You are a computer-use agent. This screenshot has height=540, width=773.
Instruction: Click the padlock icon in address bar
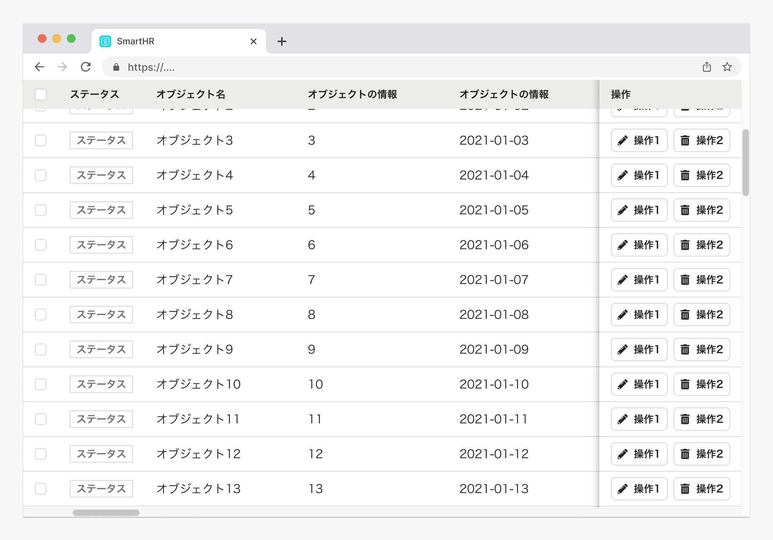[116, 67]
